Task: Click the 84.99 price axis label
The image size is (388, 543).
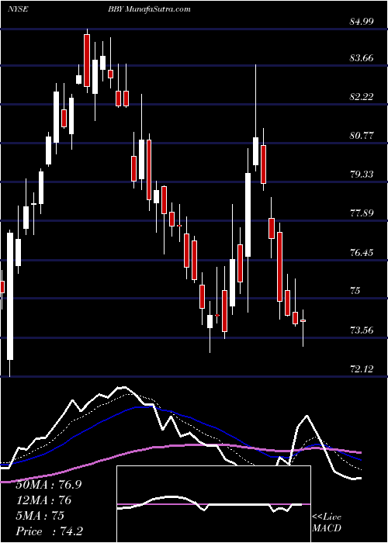Action: (362, 22)
